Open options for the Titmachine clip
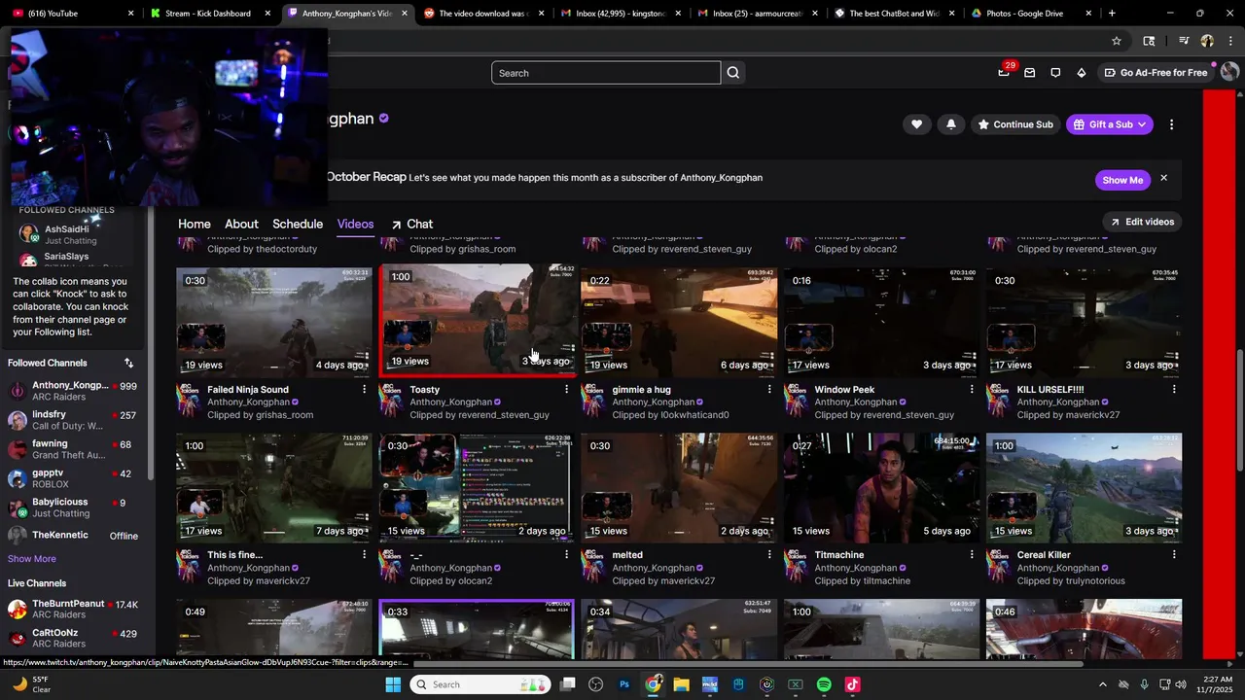 [972, 554]
